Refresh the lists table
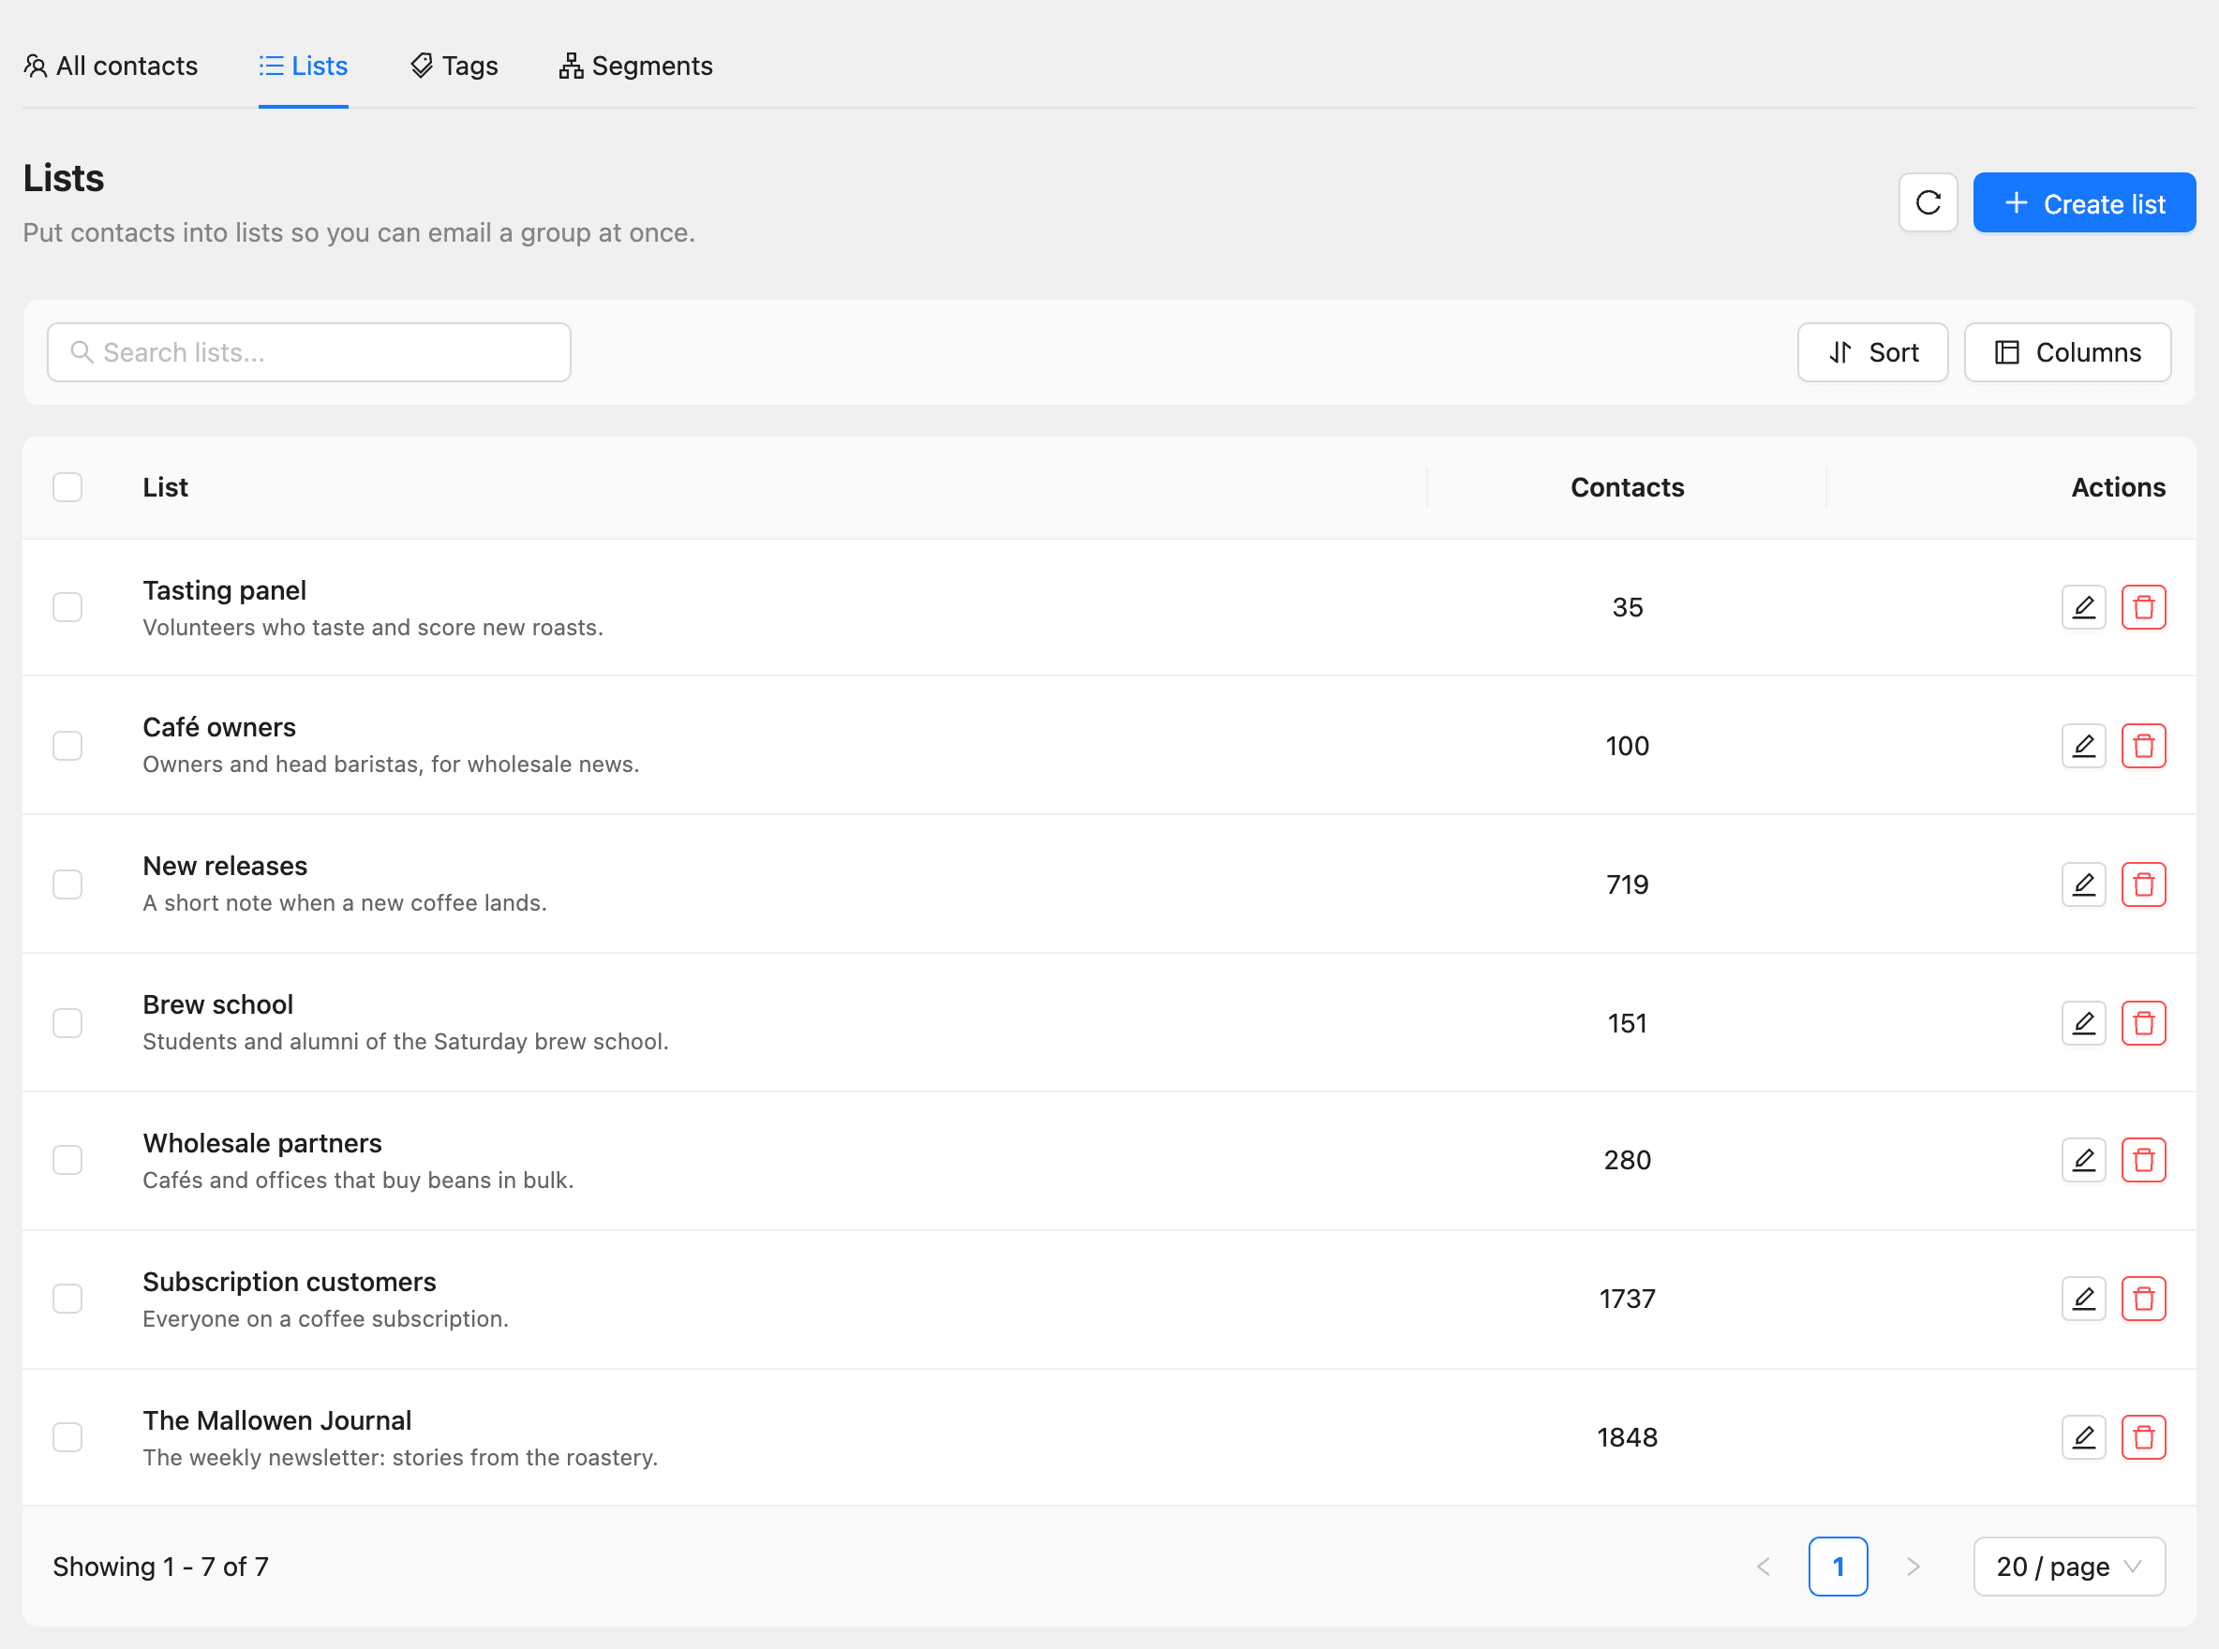 point(1928,202)
